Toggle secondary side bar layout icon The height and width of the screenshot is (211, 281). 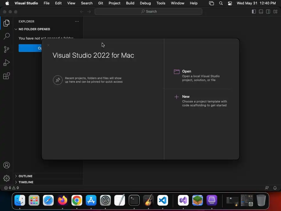pyautogui.click(x=268, y=12)
